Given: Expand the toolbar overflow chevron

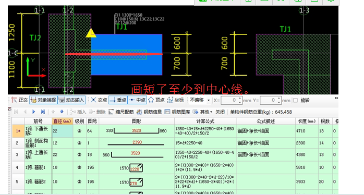Looking at the screenshot, I should point(336,98).
